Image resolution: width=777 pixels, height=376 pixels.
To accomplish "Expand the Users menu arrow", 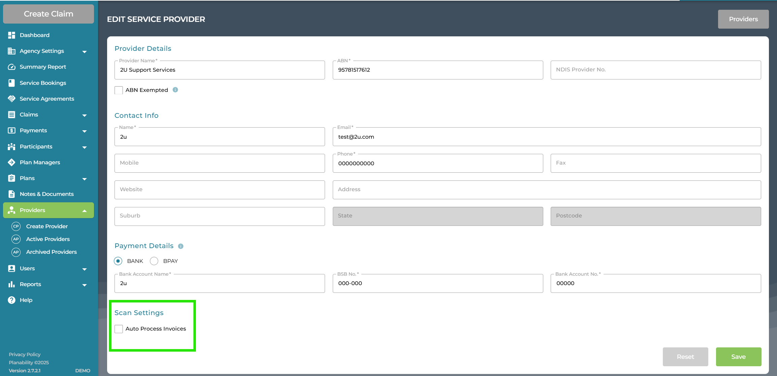I will pyautogui.click(x=85, y=269).
